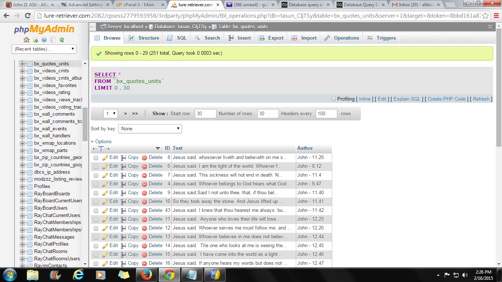Click table icon beside bx_videos_cmts
Image resolution: width=502 pixels, height=282 pixels.
tap(30, 71)
